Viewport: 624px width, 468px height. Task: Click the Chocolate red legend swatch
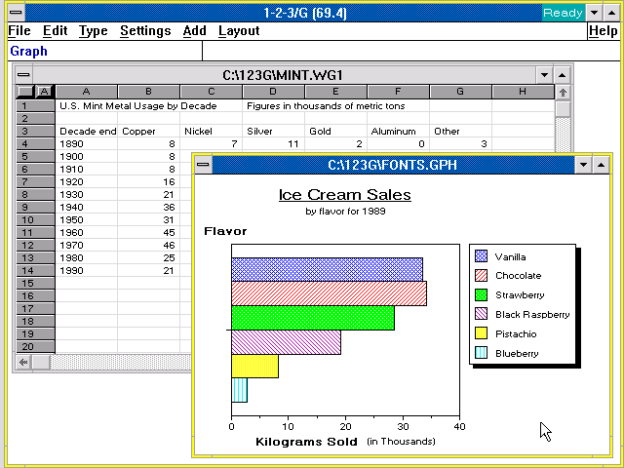[x=481, y=275]
